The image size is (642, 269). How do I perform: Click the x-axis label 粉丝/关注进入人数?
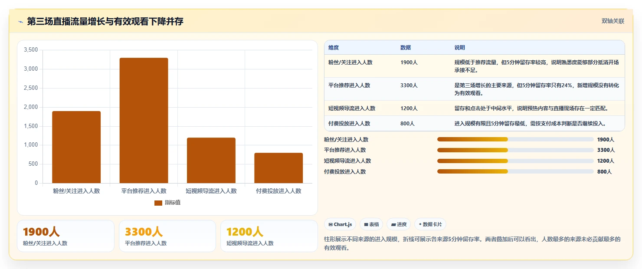pos(76,191)
